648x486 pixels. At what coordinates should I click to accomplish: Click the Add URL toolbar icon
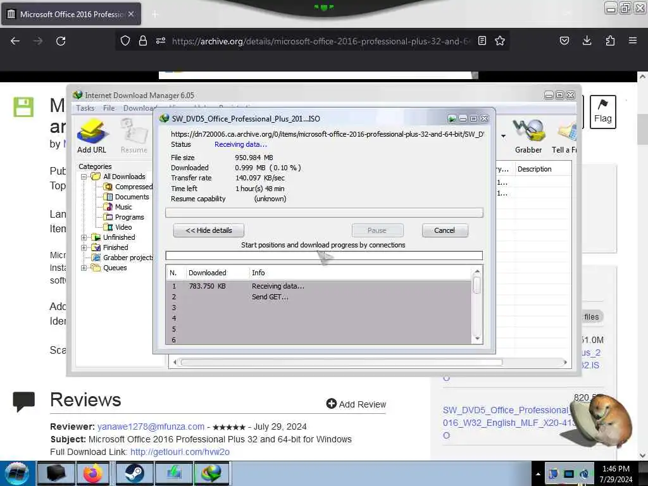coord(92,135)
